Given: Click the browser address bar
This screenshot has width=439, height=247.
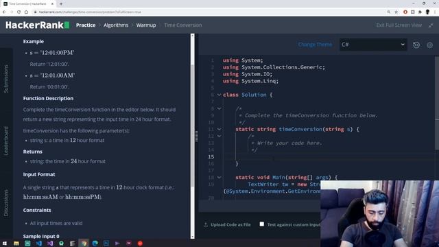Looking at the screenshot, I should click(x=209, y=12).
